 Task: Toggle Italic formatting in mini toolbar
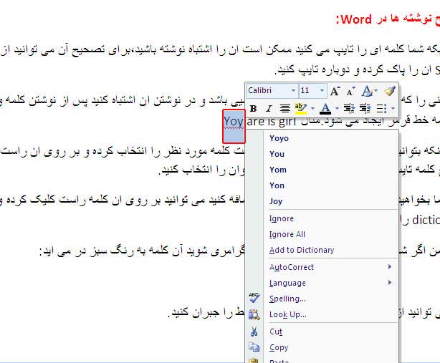click(x=269, y=109)
